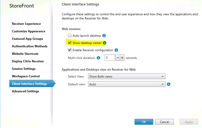The image size is (202, 128).
Task: Click info icon next to Show desktop viewer
Action: coord(105,43)
